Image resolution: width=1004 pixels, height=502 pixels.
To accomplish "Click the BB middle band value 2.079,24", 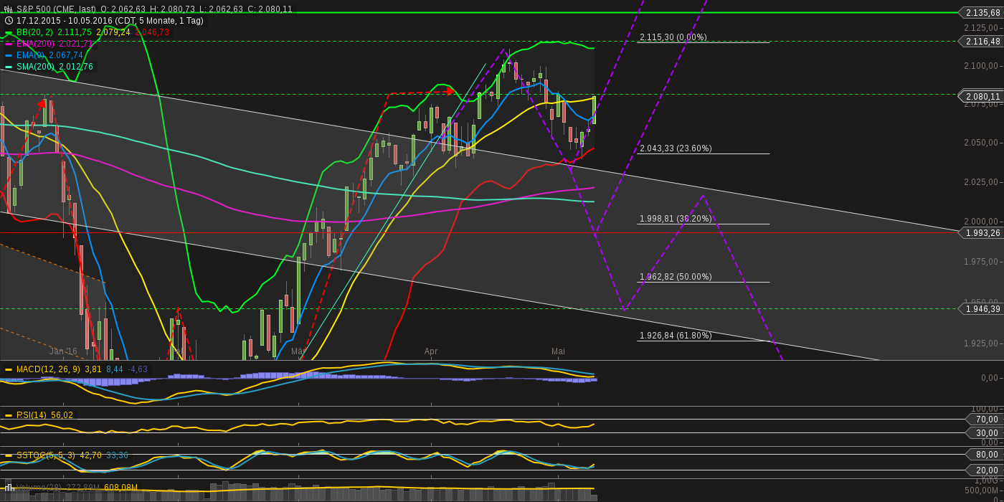I will (x=113, y=32).
